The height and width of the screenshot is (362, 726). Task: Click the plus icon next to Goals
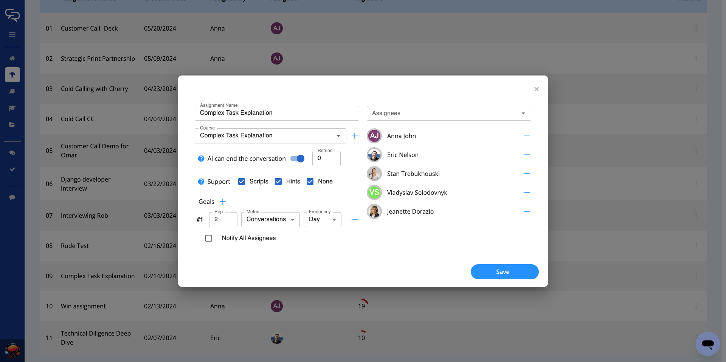223,202
